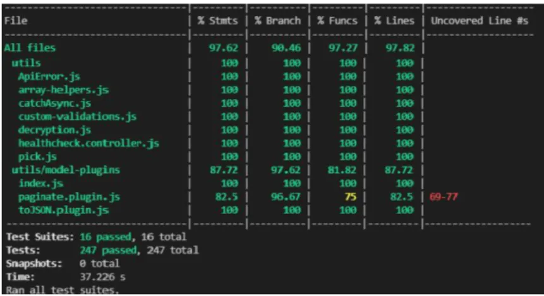The height and width of the screenshot is (296, 544).
Task: Click catchAsync.js in the coverage table
Action: [54, 104]
